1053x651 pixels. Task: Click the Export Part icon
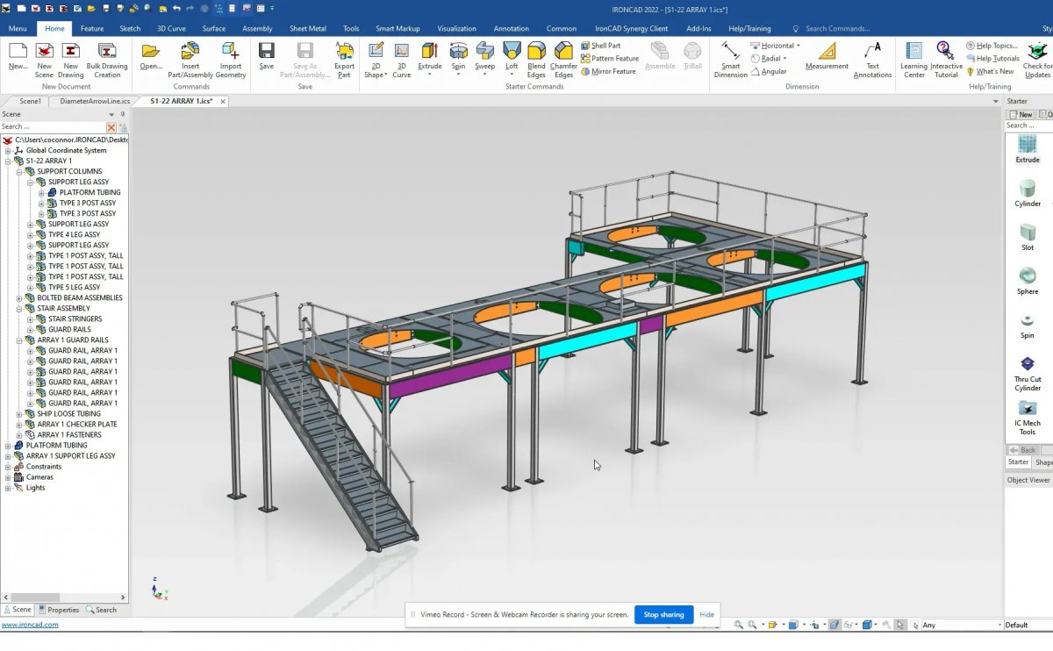point(344,58)
